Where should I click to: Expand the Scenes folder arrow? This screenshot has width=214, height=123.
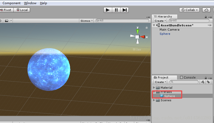(x=154, y=100)
